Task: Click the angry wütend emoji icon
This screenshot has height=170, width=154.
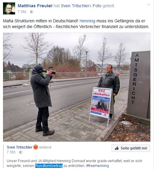Action: pyautogui.click(x=36, y=147)
